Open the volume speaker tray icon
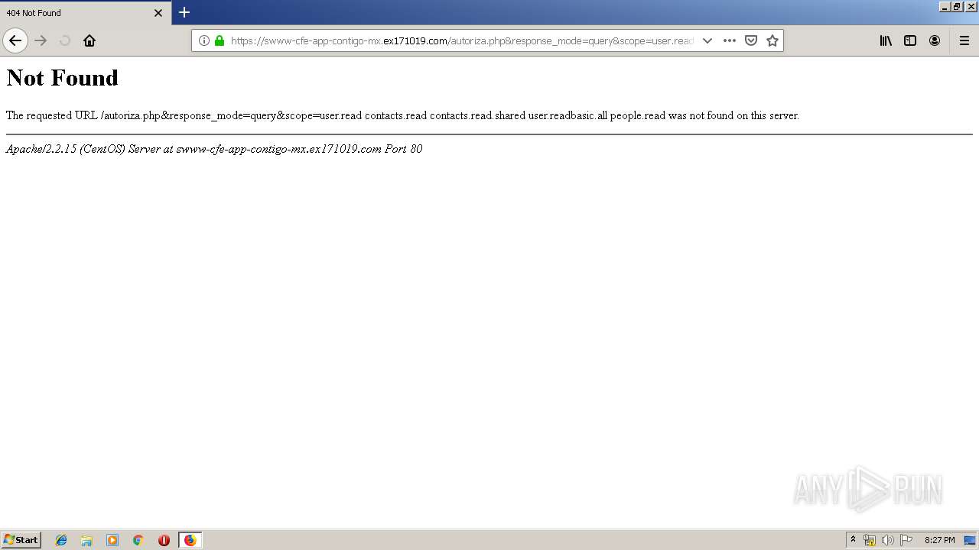 point(888,540)
